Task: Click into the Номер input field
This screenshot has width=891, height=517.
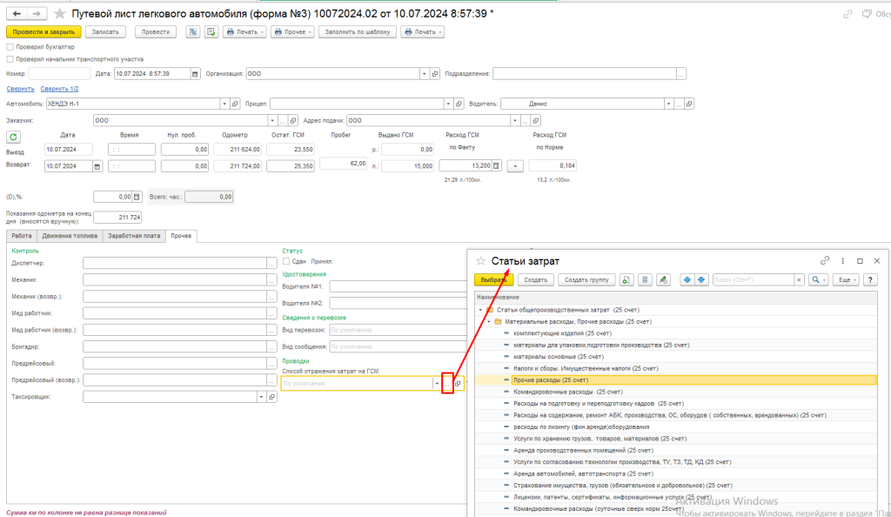Action: [59, 74]
